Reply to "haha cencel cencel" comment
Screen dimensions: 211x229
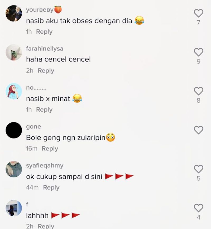tap(46, 71)
